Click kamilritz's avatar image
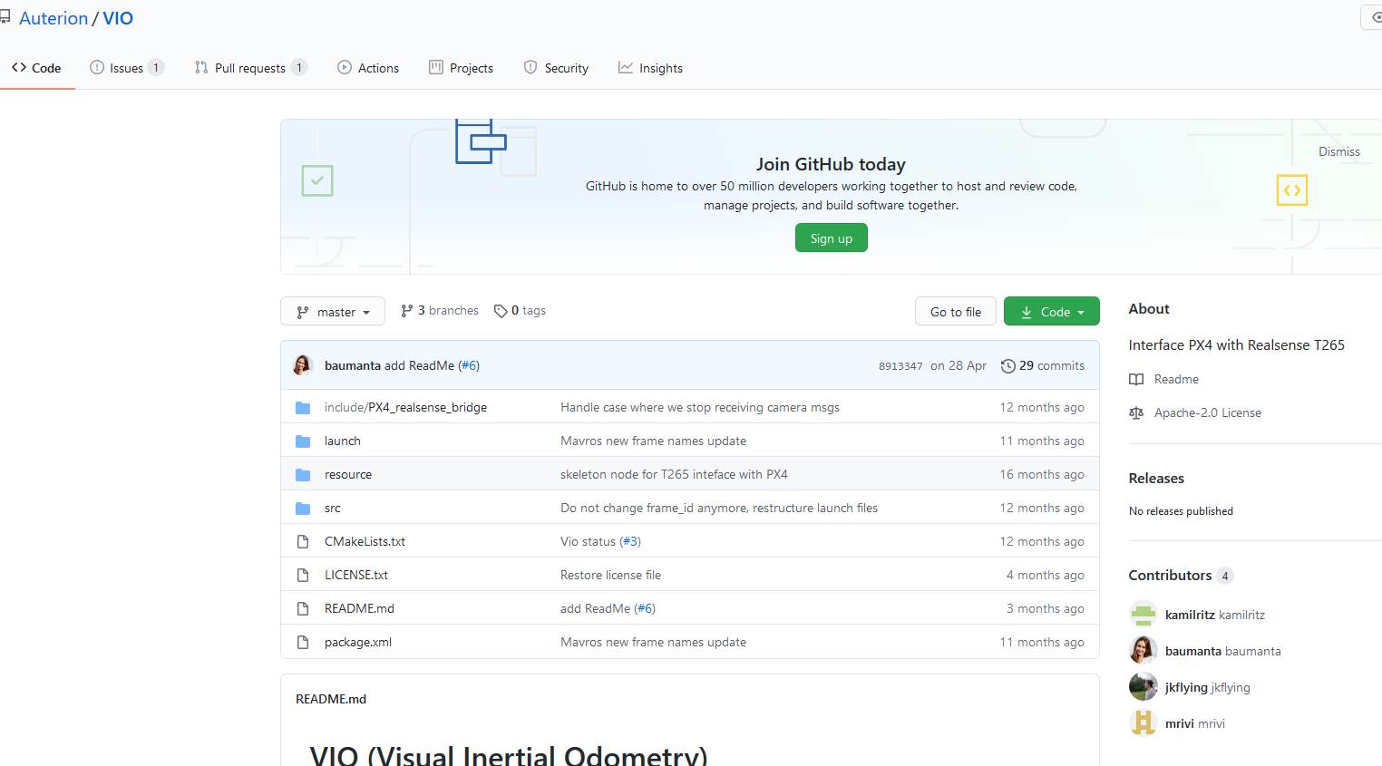This screenshot has height=766, width=1382. point(1144,614)
